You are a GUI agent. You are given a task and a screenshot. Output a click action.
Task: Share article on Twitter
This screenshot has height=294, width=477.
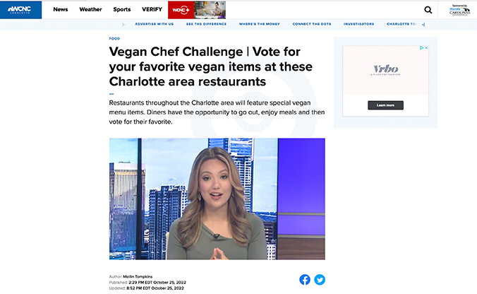coord(320,279)
